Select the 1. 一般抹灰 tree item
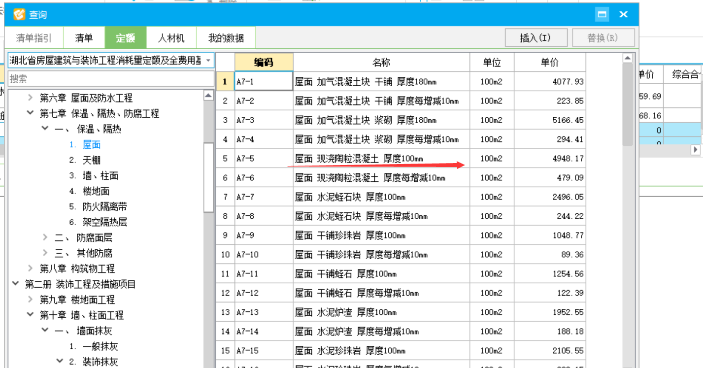Image resolution: width=703 pixels, height=368 pixels. coord(94,346)
